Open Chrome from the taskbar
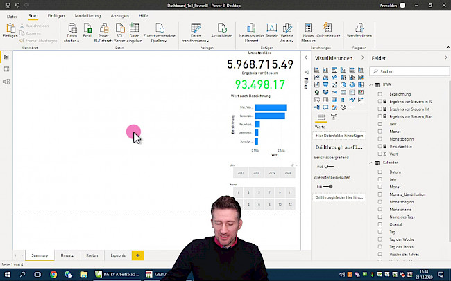 click(x=53, y=275)
